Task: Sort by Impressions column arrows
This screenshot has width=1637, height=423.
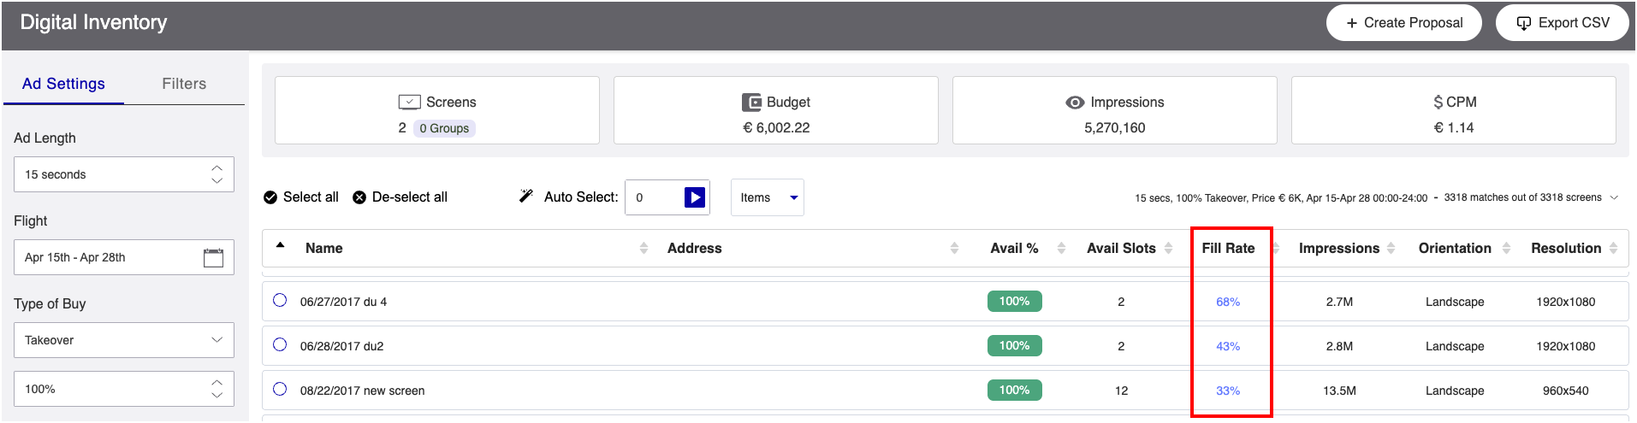Action: (1391, 249)
